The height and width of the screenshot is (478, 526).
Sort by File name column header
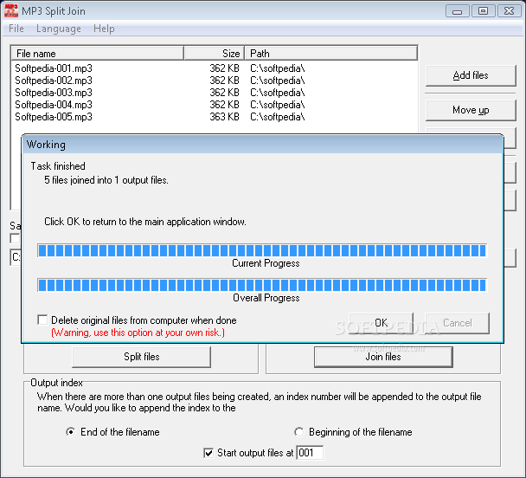click(x=98, y=54)
